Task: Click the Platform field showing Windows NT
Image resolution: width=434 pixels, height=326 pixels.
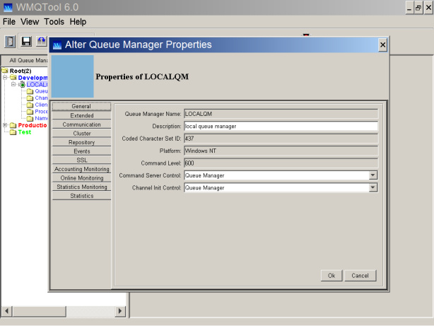Action: point(281,151)
